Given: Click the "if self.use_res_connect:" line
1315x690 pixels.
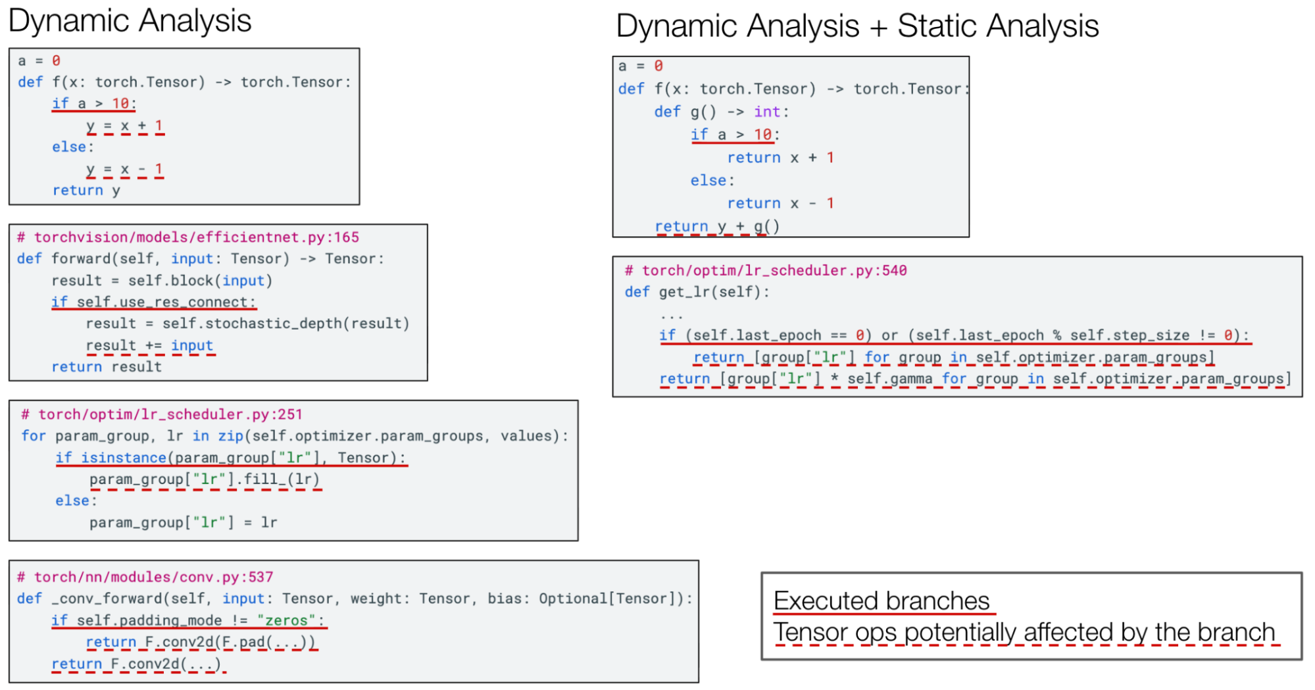Looking at the screenshot, I should pyautogui.click(x=153, y=302).
